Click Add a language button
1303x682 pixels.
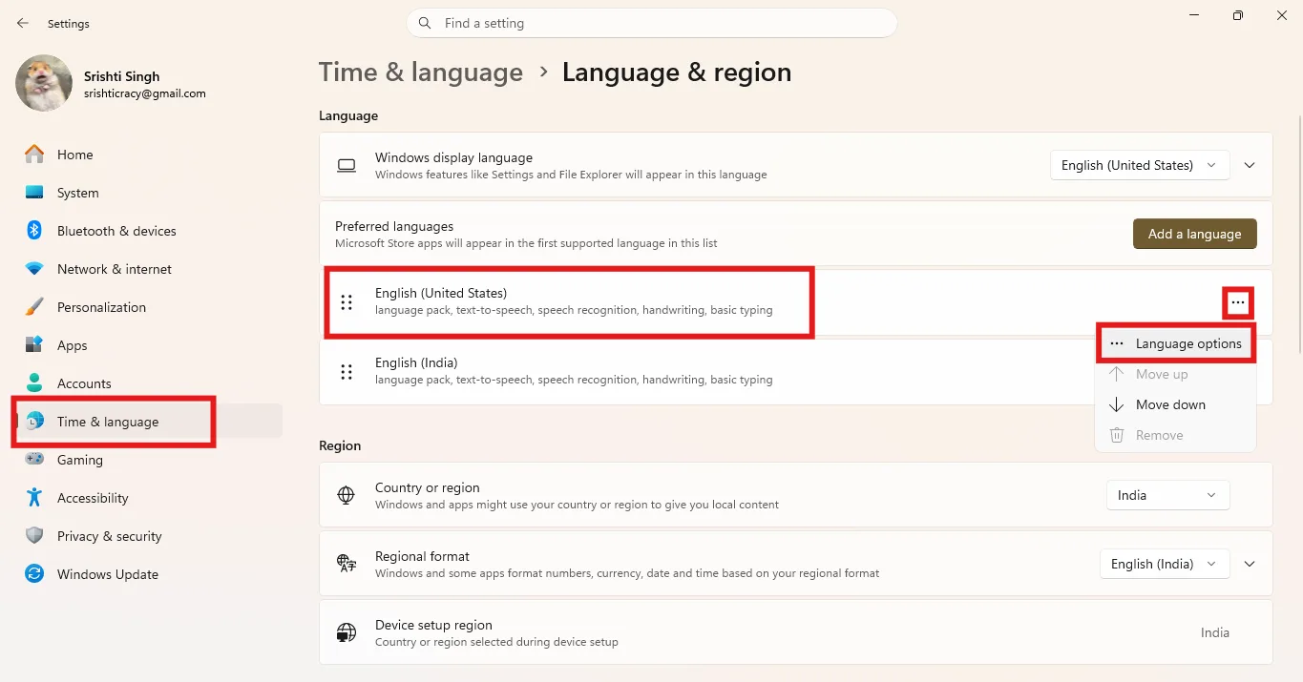(1194, 234)
